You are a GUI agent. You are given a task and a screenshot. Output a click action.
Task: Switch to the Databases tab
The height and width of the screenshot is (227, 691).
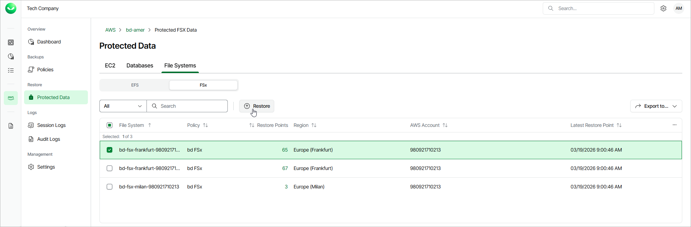(140, 65)
